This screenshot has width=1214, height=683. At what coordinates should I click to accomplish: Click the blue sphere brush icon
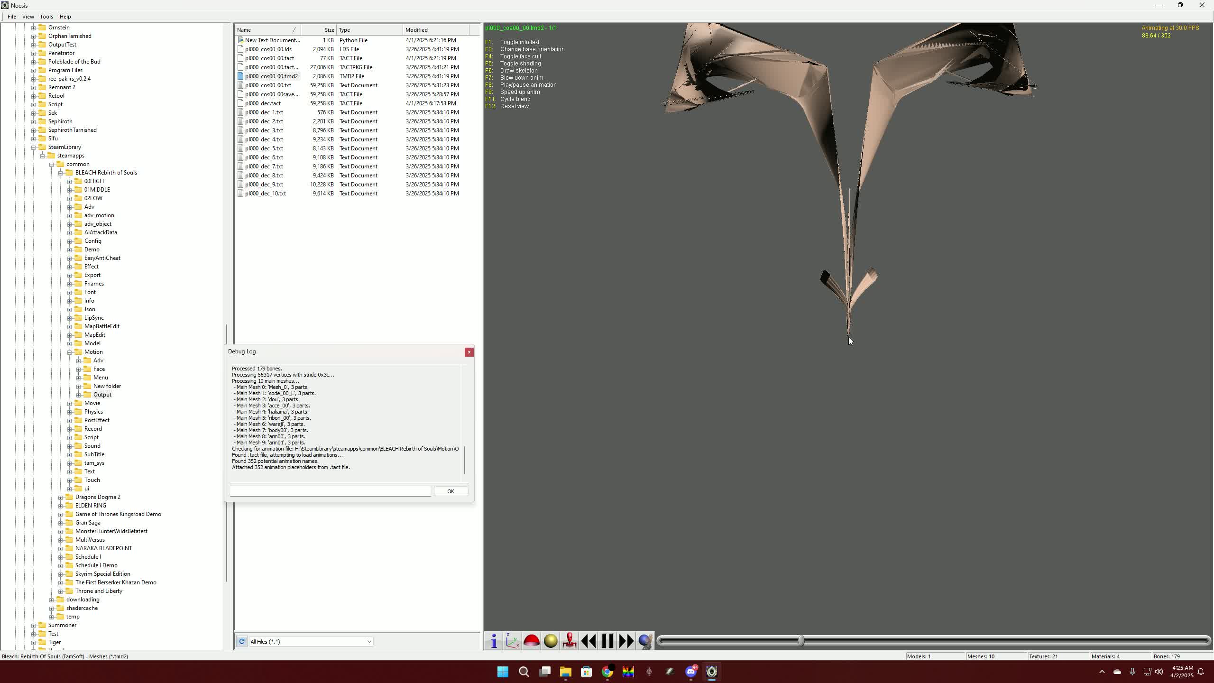point(645,641)
